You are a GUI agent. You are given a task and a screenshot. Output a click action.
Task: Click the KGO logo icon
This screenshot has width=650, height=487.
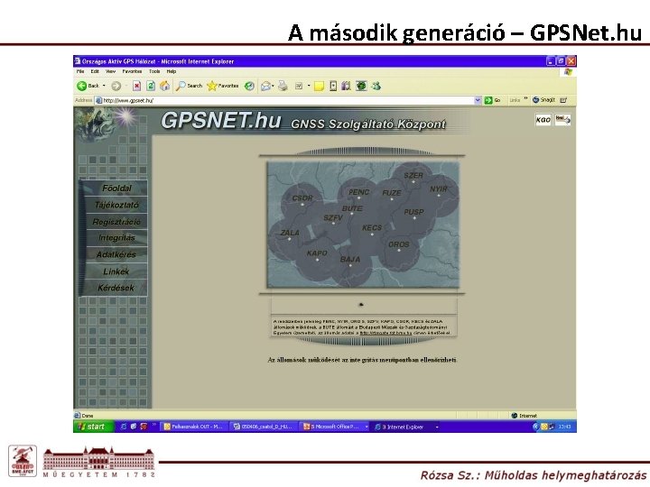pyautogui.click(x=543, y=120)
